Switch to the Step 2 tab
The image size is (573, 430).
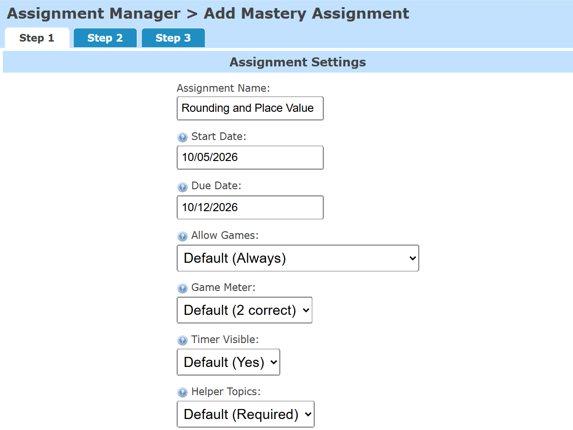coord(105,38)
